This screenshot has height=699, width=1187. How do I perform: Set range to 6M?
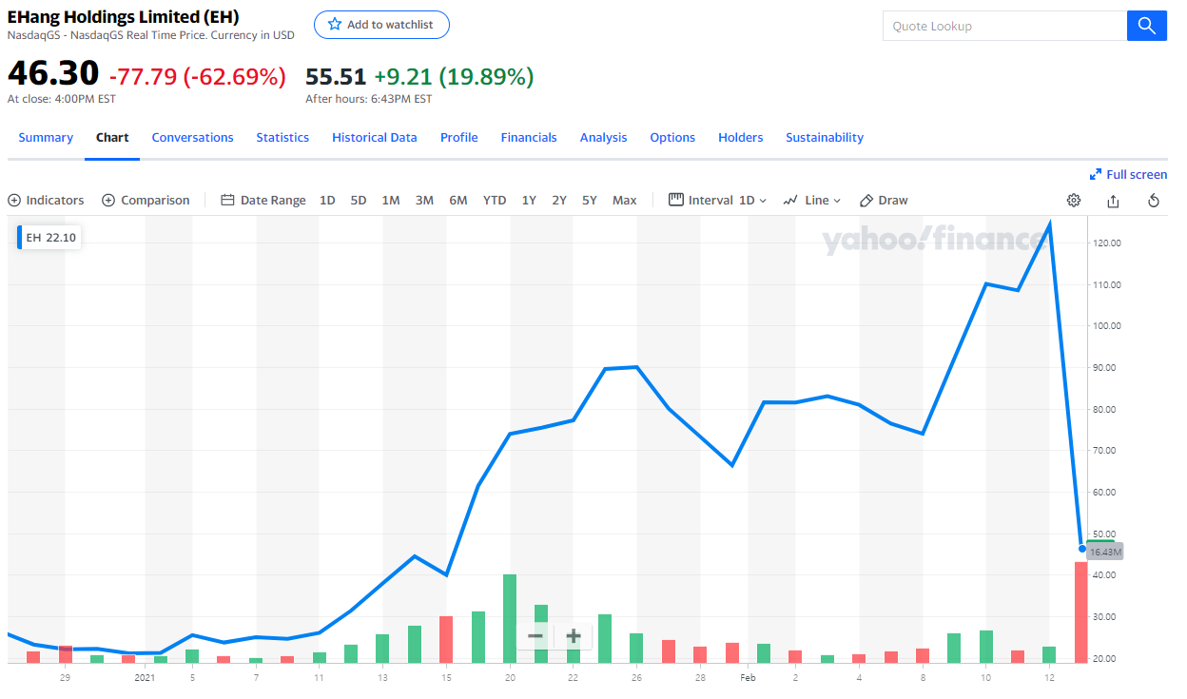pyautogui.click(x=458, y=200)
